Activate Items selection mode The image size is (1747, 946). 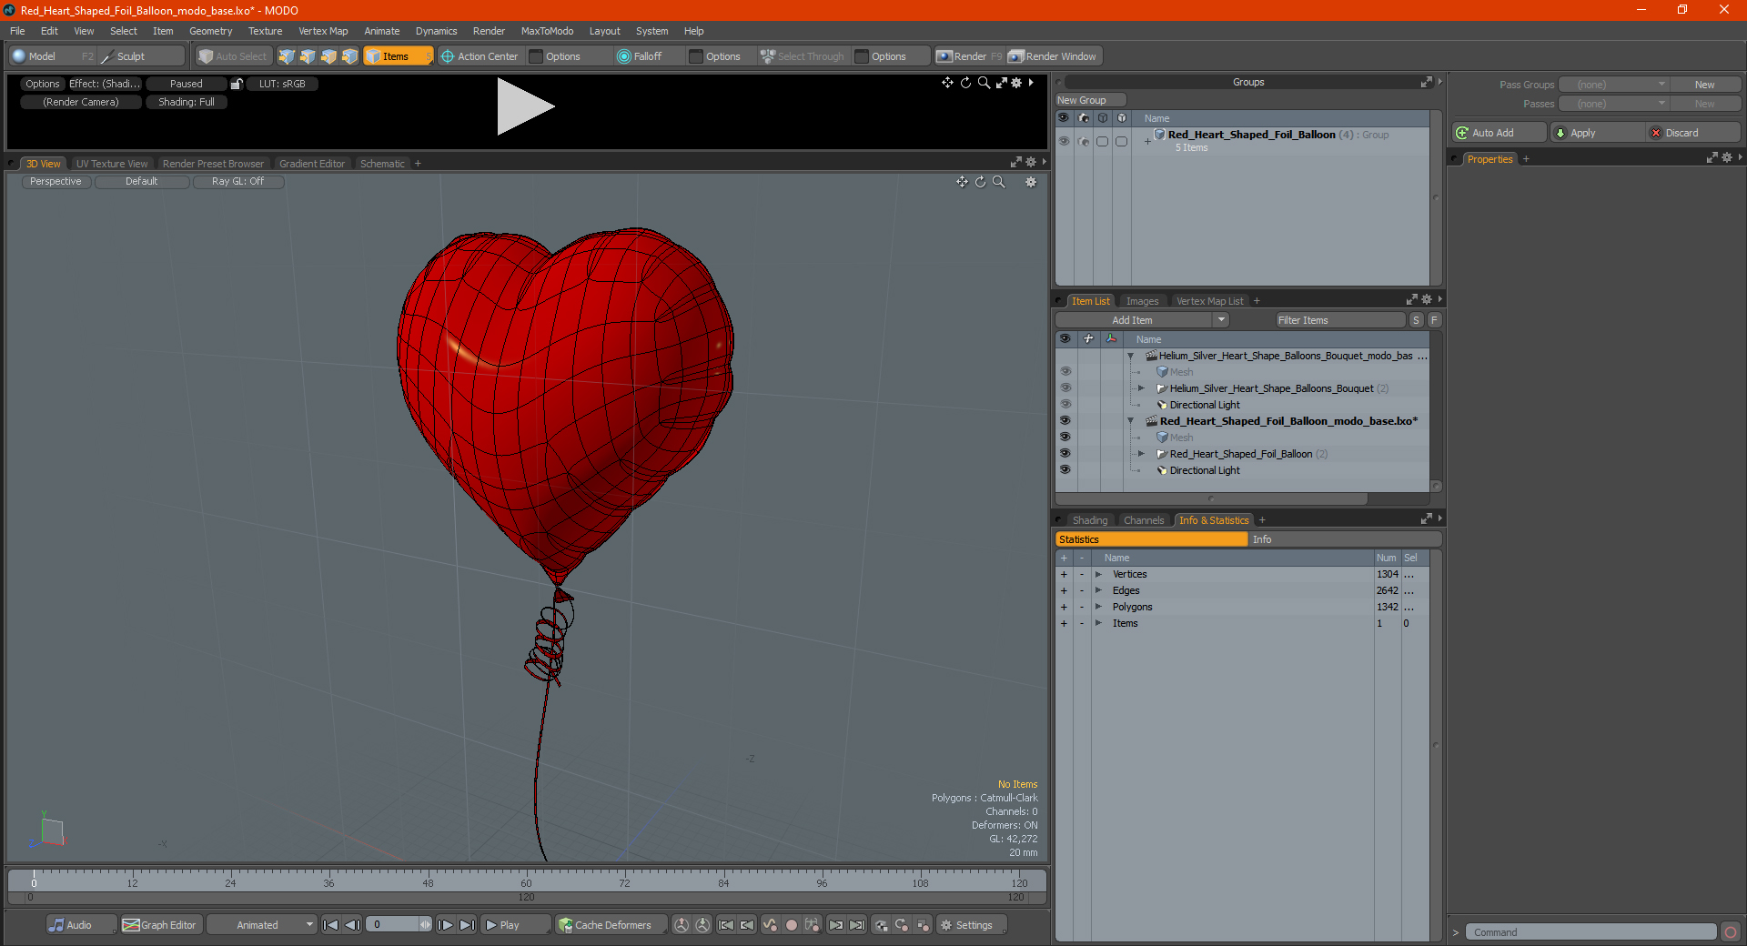(398, 56)
